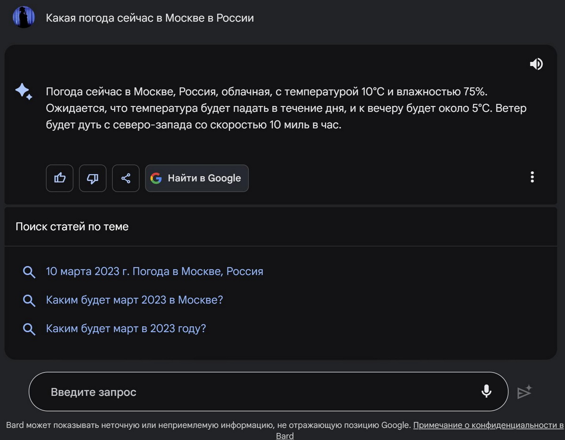Screen dimensions: 565x440
Task: Open the three-dot more options menu
Action: 532,177
